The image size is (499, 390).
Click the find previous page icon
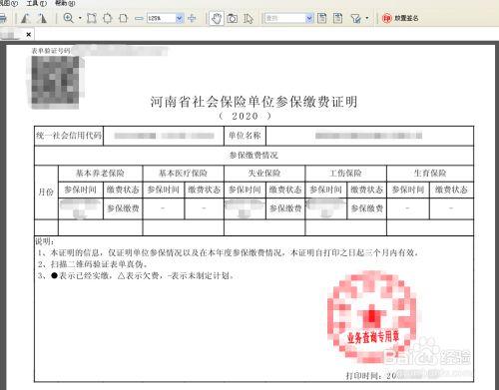[x=322, y=18]
